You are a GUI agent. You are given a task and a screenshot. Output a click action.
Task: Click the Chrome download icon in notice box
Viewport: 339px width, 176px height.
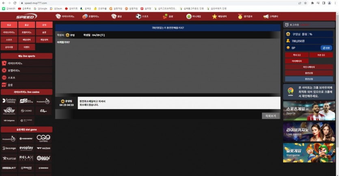tap(291, 92)
